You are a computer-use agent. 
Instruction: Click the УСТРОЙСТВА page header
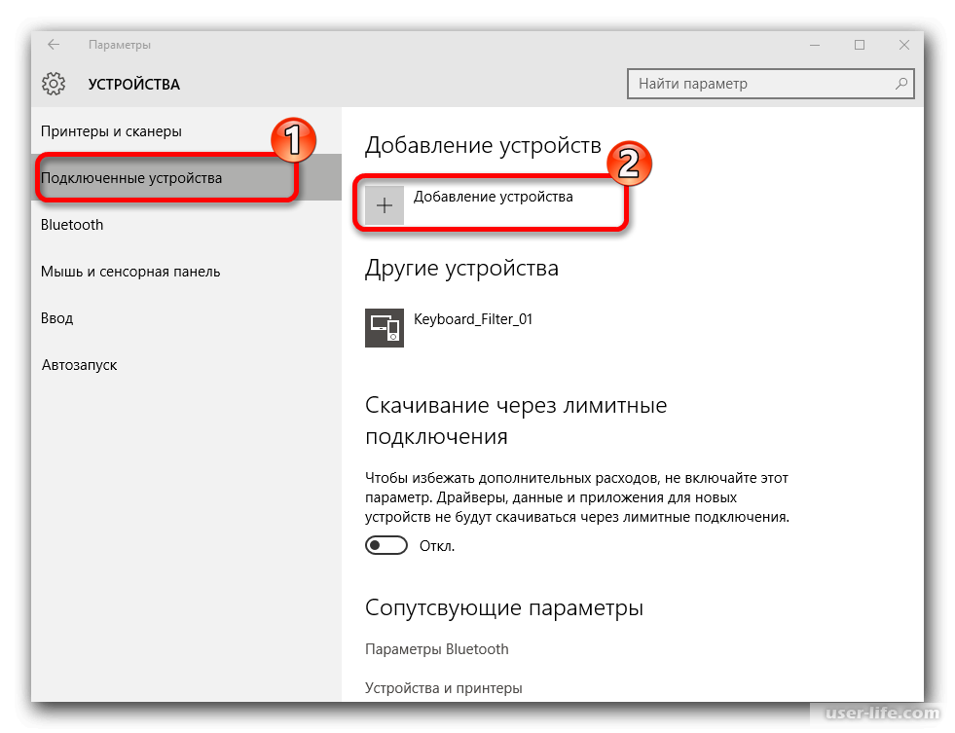tap(134, 84)
